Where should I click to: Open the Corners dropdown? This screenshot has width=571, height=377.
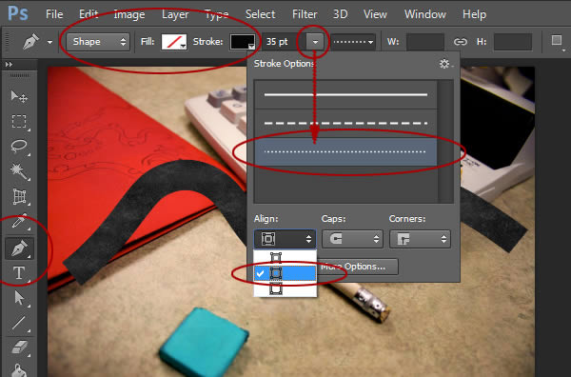pyautogui.click(x=420, y=239)
